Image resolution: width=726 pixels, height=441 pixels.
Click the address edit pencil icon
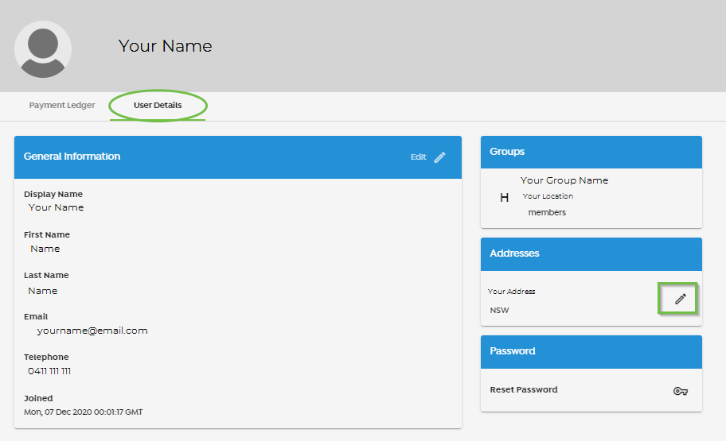coord(680,299)
